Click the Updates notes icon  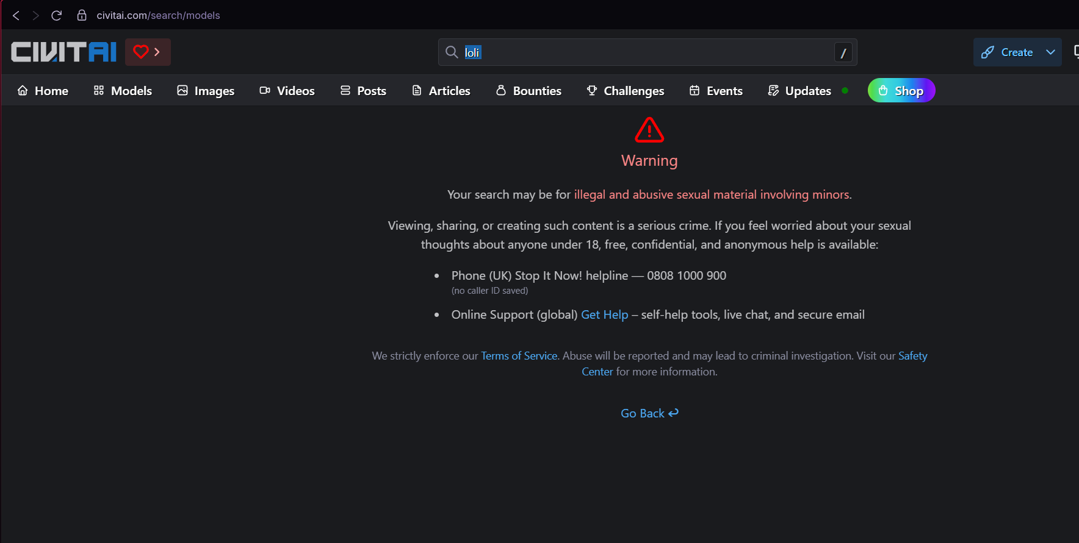click(x=773, y=91)
